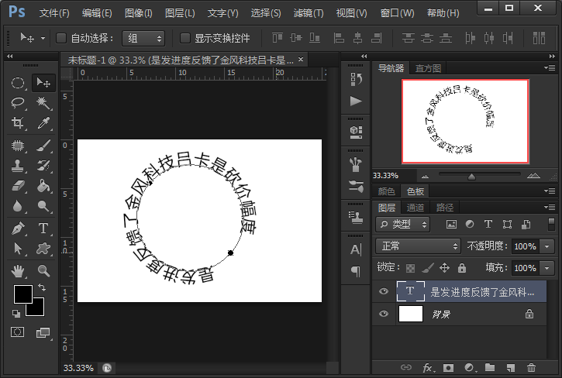Toggle lock position icon

[x=444, y=268]
